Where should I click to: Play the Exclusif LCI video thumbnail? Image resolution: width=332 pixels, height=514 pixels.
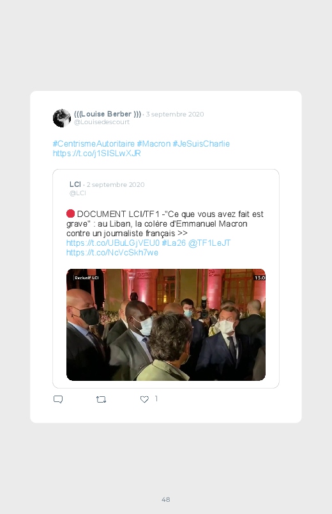[x=166, y=325]
